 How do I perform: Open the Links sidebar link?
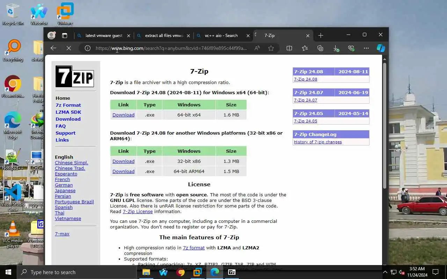[62, 140]
